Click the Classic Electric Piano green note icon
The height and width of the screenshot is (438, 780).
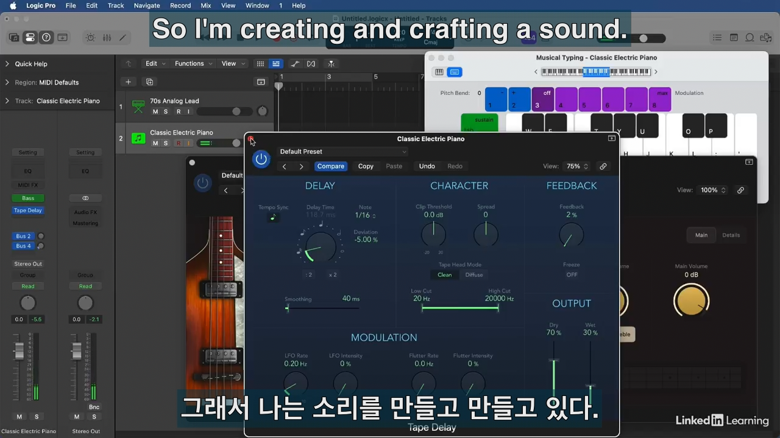tap(138, 138)
